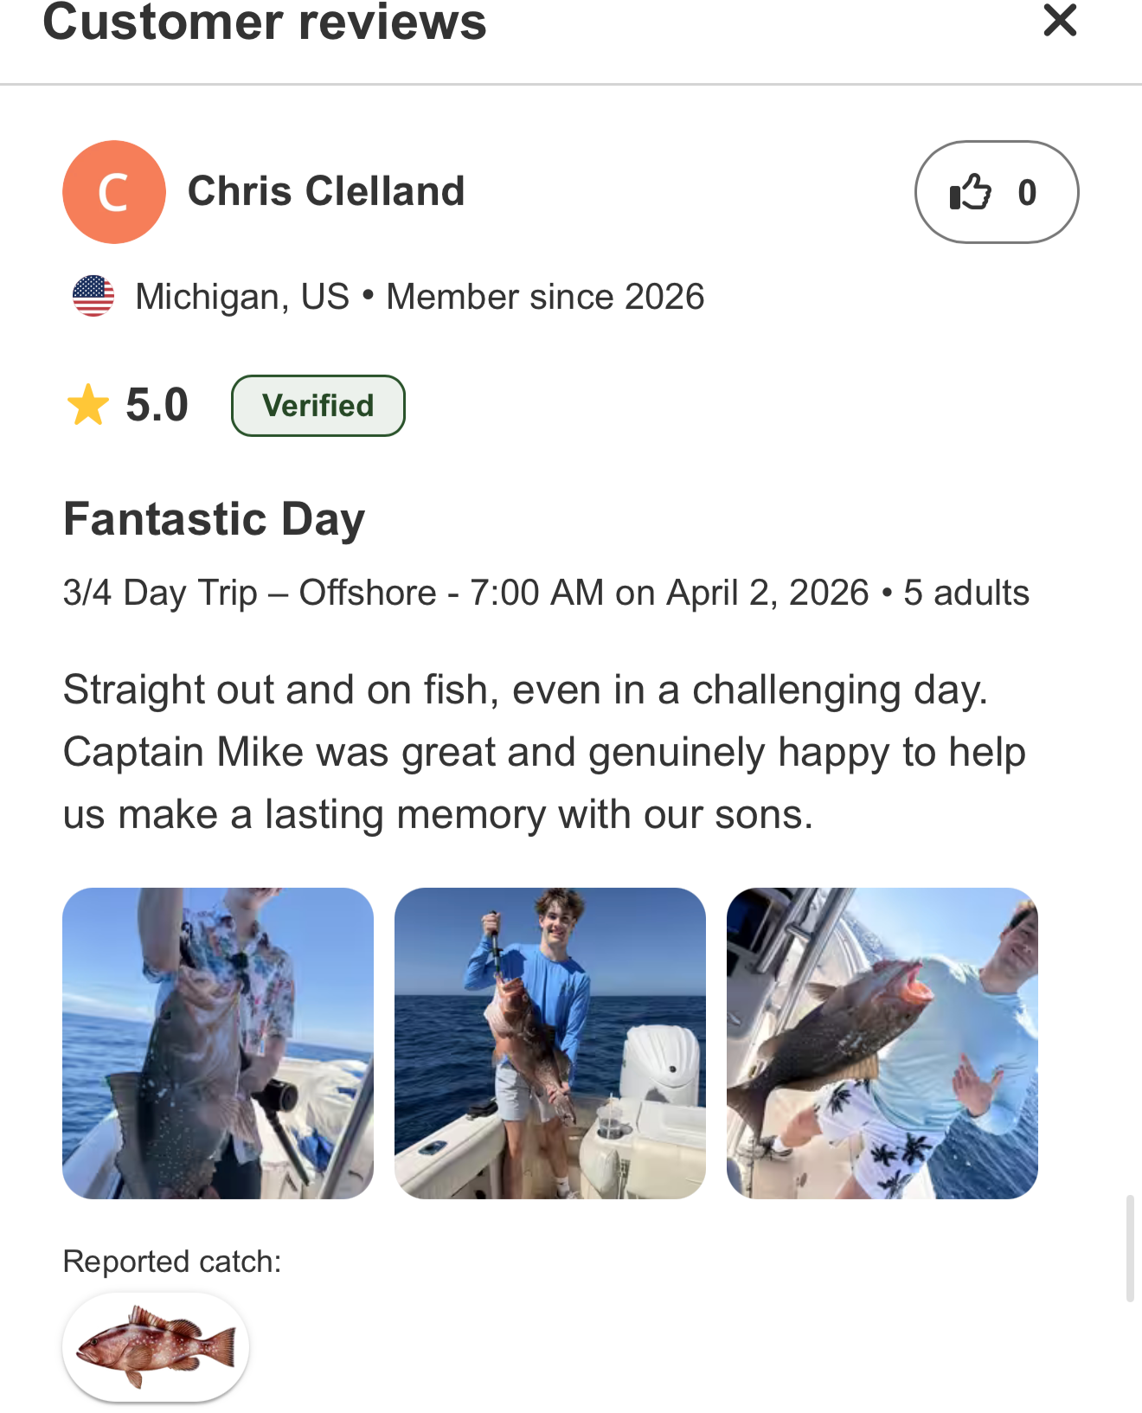Click the vertical scrollbar thumb

(x=1130, y=1249)
